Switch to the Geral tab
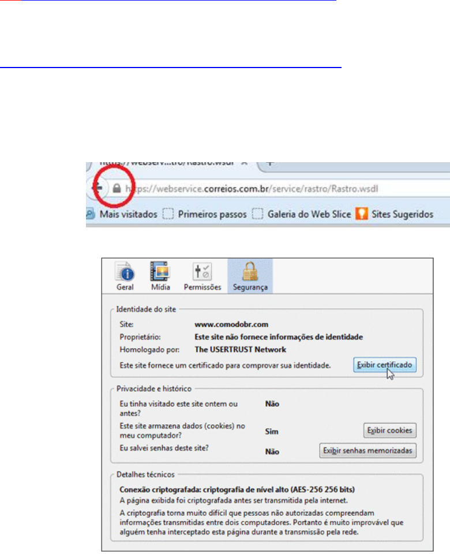This screenshot has width=450, height=554. pyautogui.click(x=125, y=276)
